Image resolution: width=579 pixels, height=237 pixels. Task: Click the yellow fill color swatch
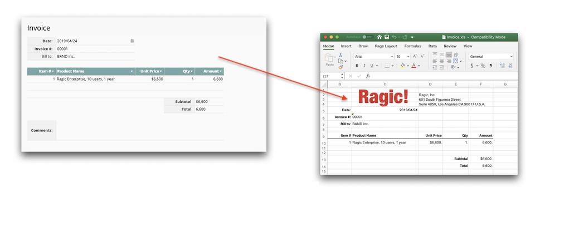pos(402,66)
